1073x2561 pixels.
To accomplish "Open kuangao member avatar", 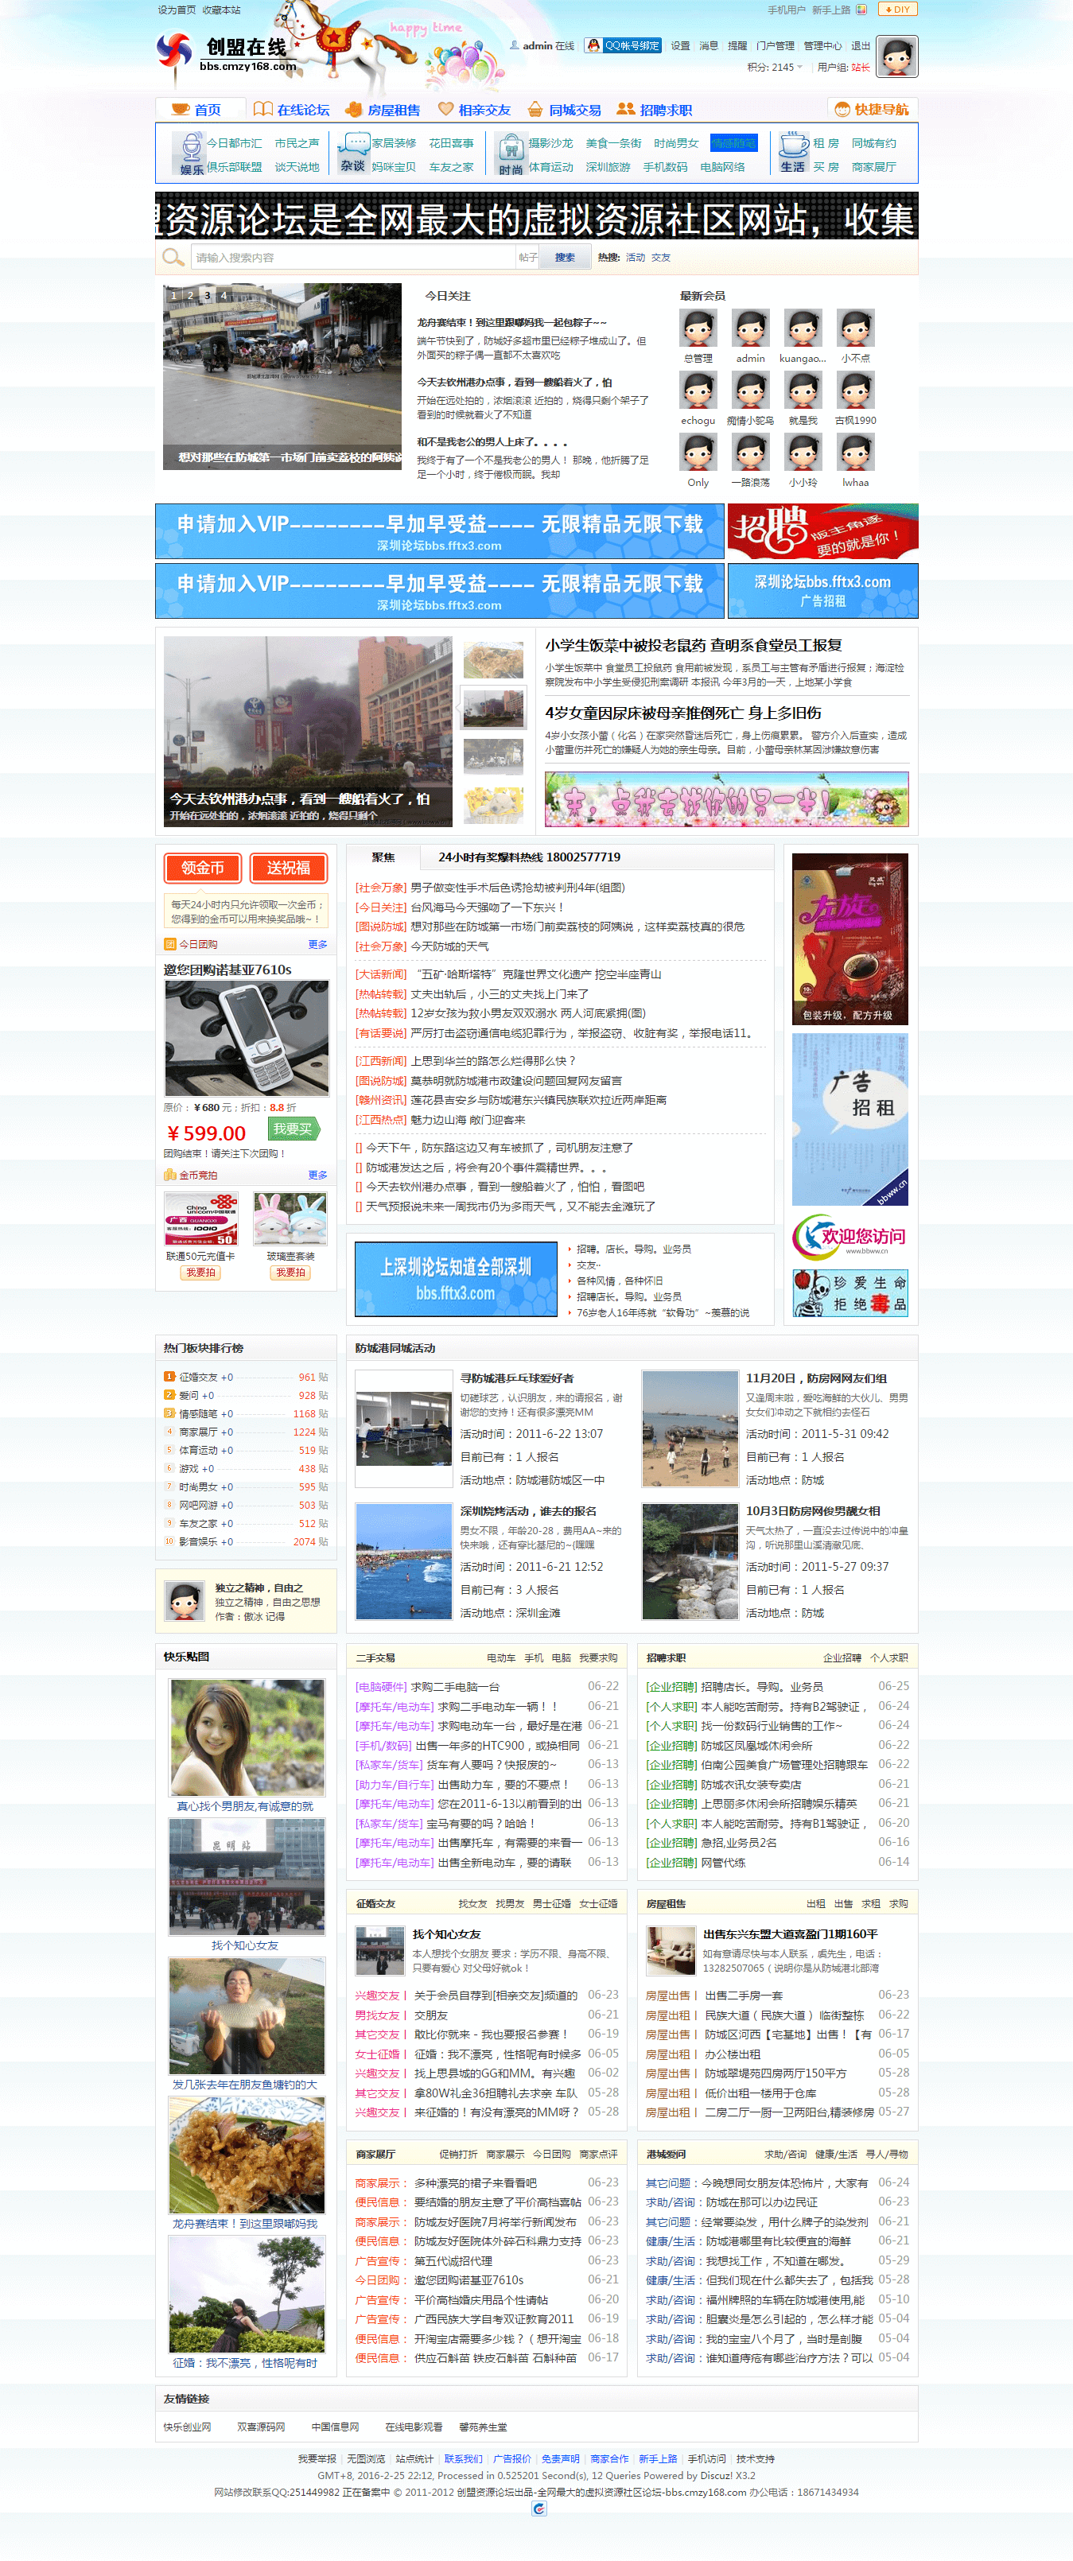I will (802, 328).
